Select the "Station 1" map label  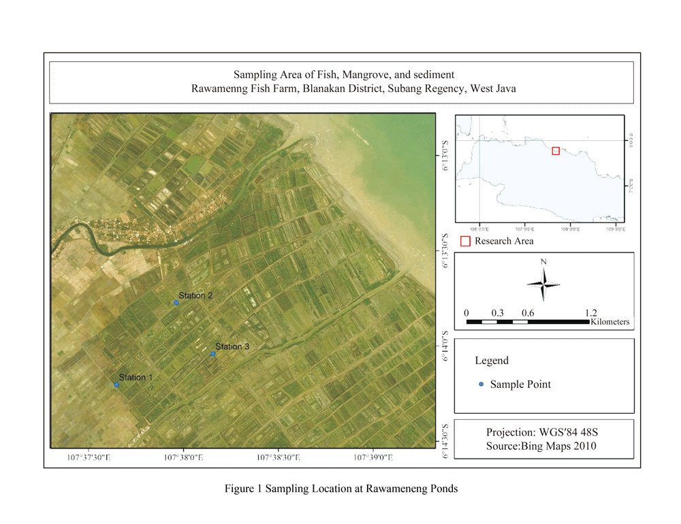click(x=136, y=377)
